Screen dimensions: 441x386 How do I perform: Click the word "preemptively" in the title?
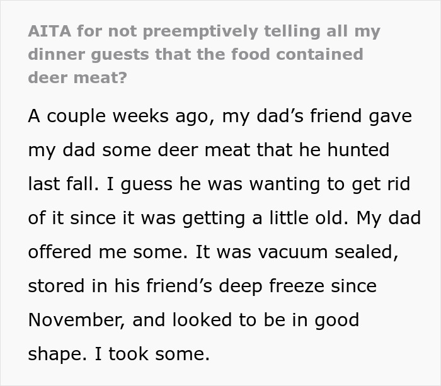coord(200,31)
